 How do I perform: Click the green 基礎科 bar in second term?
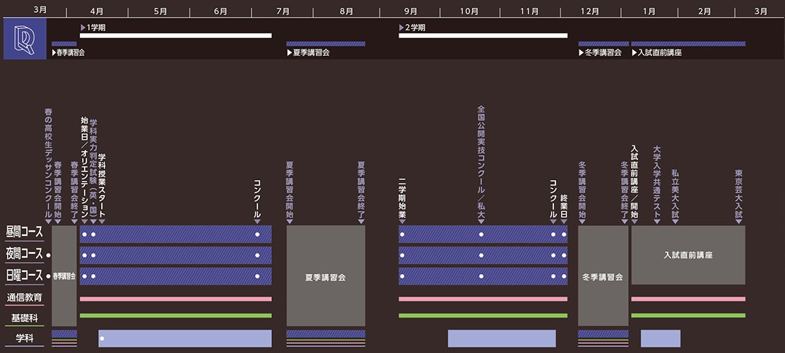click(x=483, y=316)
